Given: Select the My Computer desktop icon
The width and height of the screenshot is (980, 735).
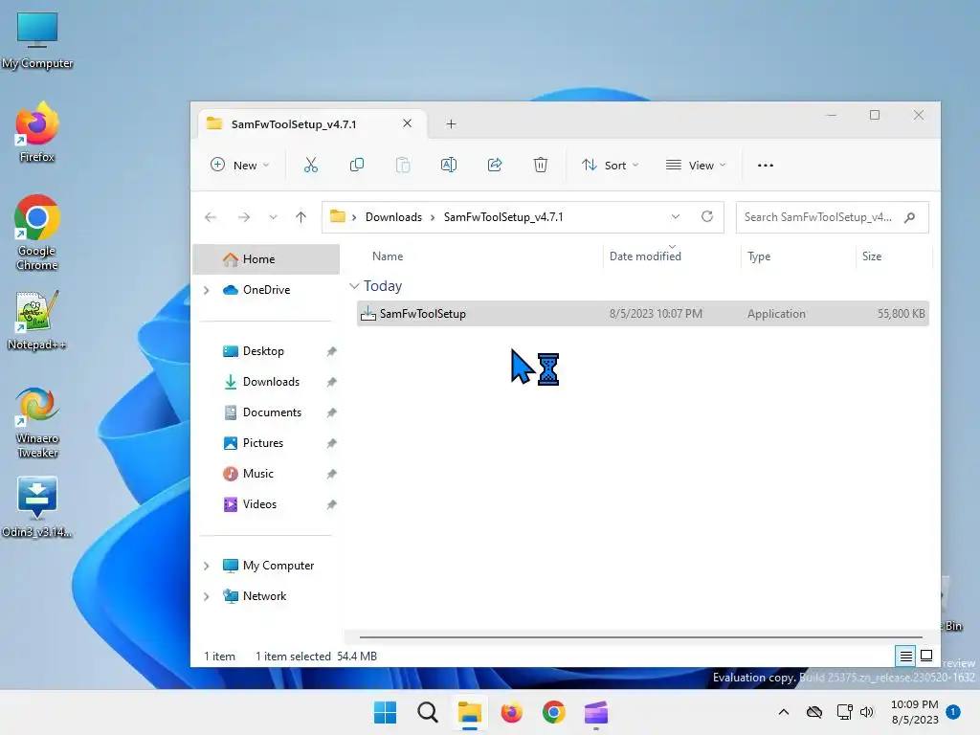Looking at the screenshot, I should 37,40.
